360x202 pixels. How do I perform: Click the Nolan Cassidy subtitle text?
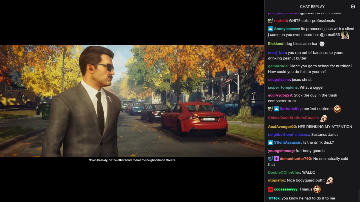pyautogui.click(x=132, y=160)
